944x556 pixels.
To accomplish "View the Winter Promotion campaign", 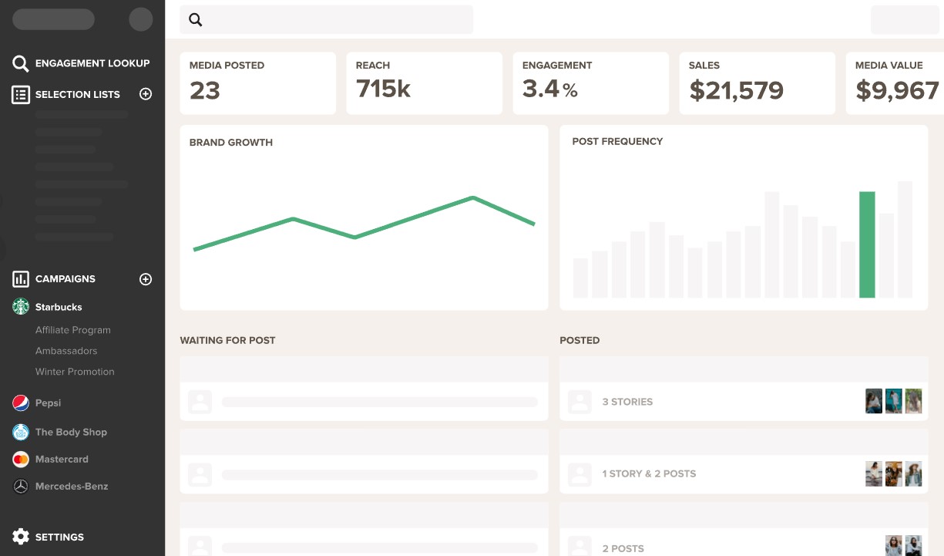I will click(x=74, y=371).
